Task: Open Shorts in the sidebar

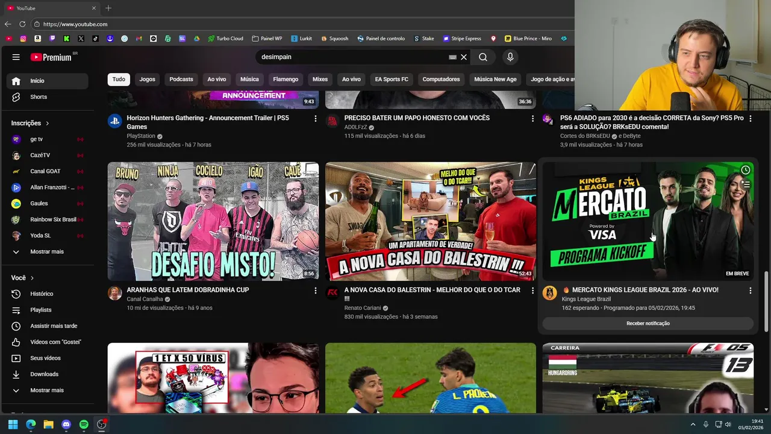Action: 47,97
